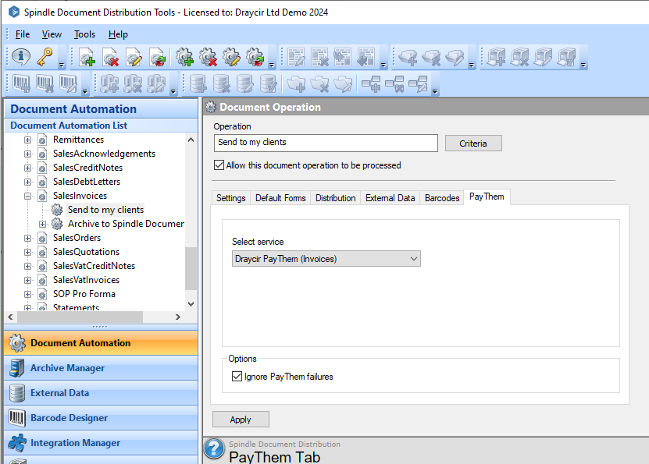
Task: Open the Select service dropdown
Action: (326, 259)
